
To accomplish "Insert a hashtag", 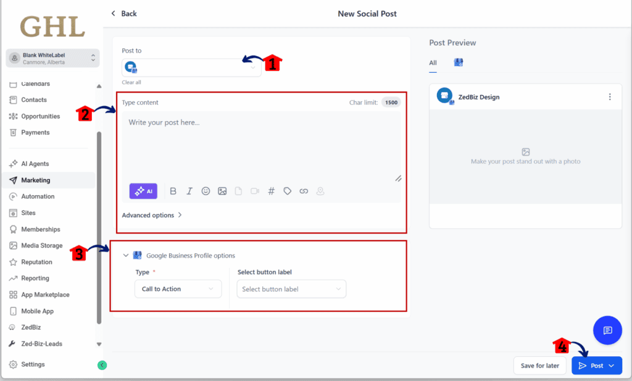I will click(271, 191).
